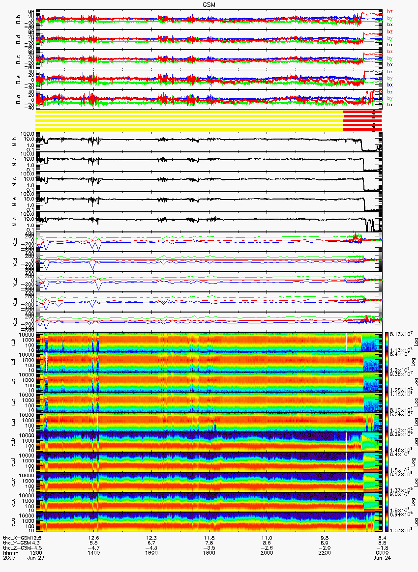418x572 pixels.
Task: Click the white data gap in e_b spectrogram
Action: pyautogui.click(x=346, y=442)
